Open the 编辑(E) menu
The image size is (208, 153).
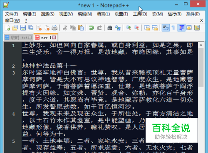[x=30, y=14]
